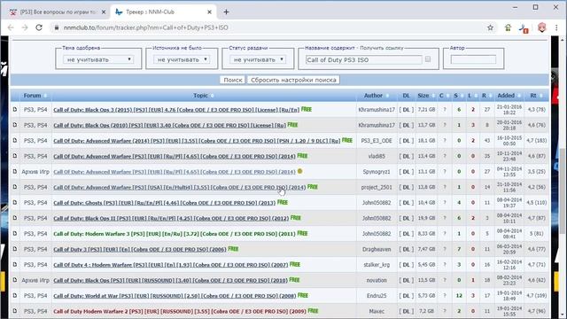Click the post icon in the Ghosts row
Screen dimensions: 567x319
[x=15, y=203]
